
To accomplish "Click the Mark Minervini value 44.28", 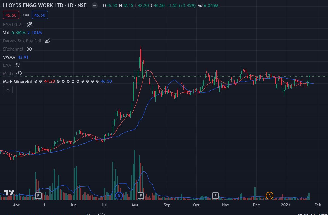I will point(49,82).
